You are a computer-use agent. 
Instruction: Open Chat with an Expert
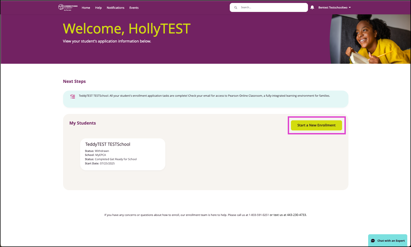[x=388, y=240]
